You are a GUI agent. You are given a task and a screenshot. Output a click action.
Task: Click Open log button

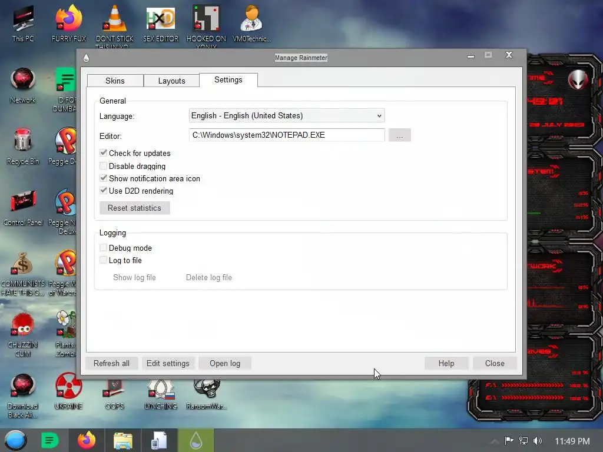click(x=225, y=363)
